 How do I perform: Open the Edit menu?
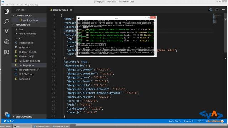click(x=7, y=5)
